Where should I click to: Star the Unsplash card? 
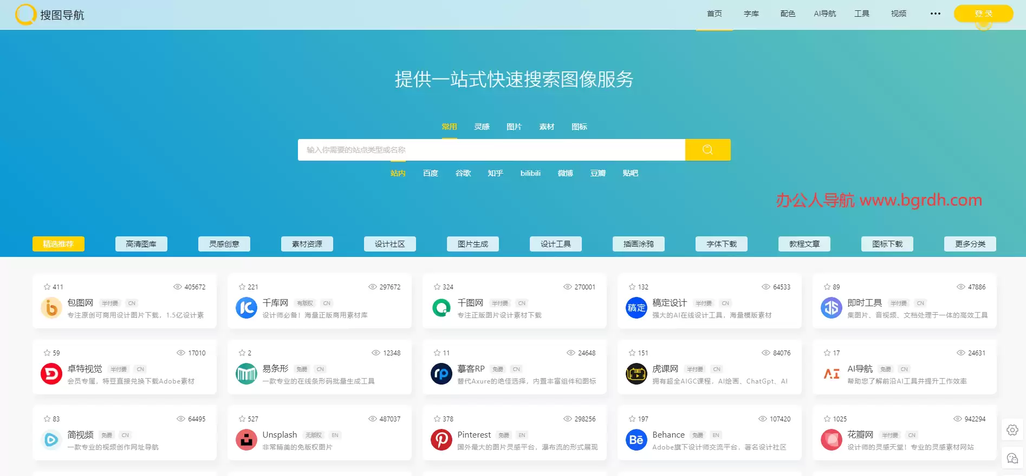click(242, 419)
